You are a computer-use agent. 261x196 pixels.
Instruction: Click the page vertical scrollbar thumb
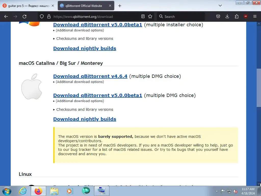259,88
